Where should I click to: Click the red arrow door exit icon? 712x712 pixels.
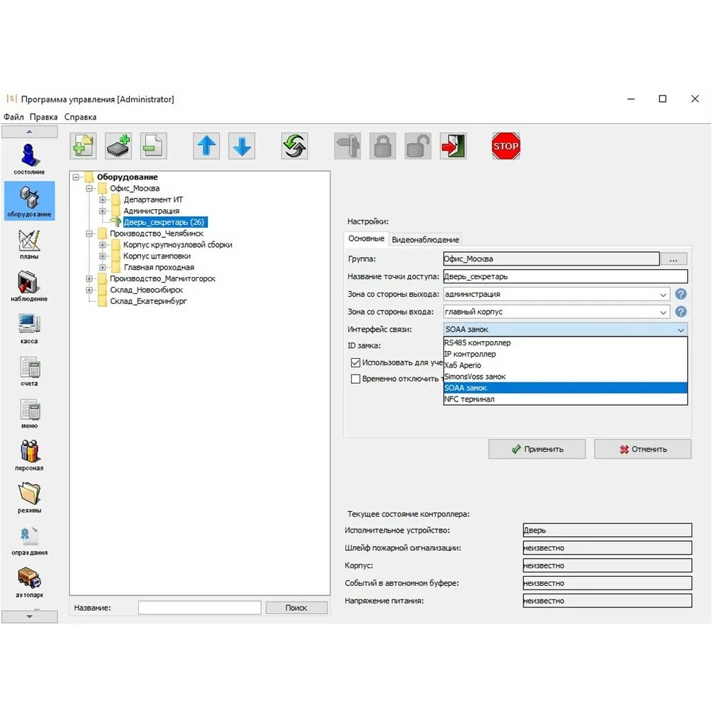453,146
